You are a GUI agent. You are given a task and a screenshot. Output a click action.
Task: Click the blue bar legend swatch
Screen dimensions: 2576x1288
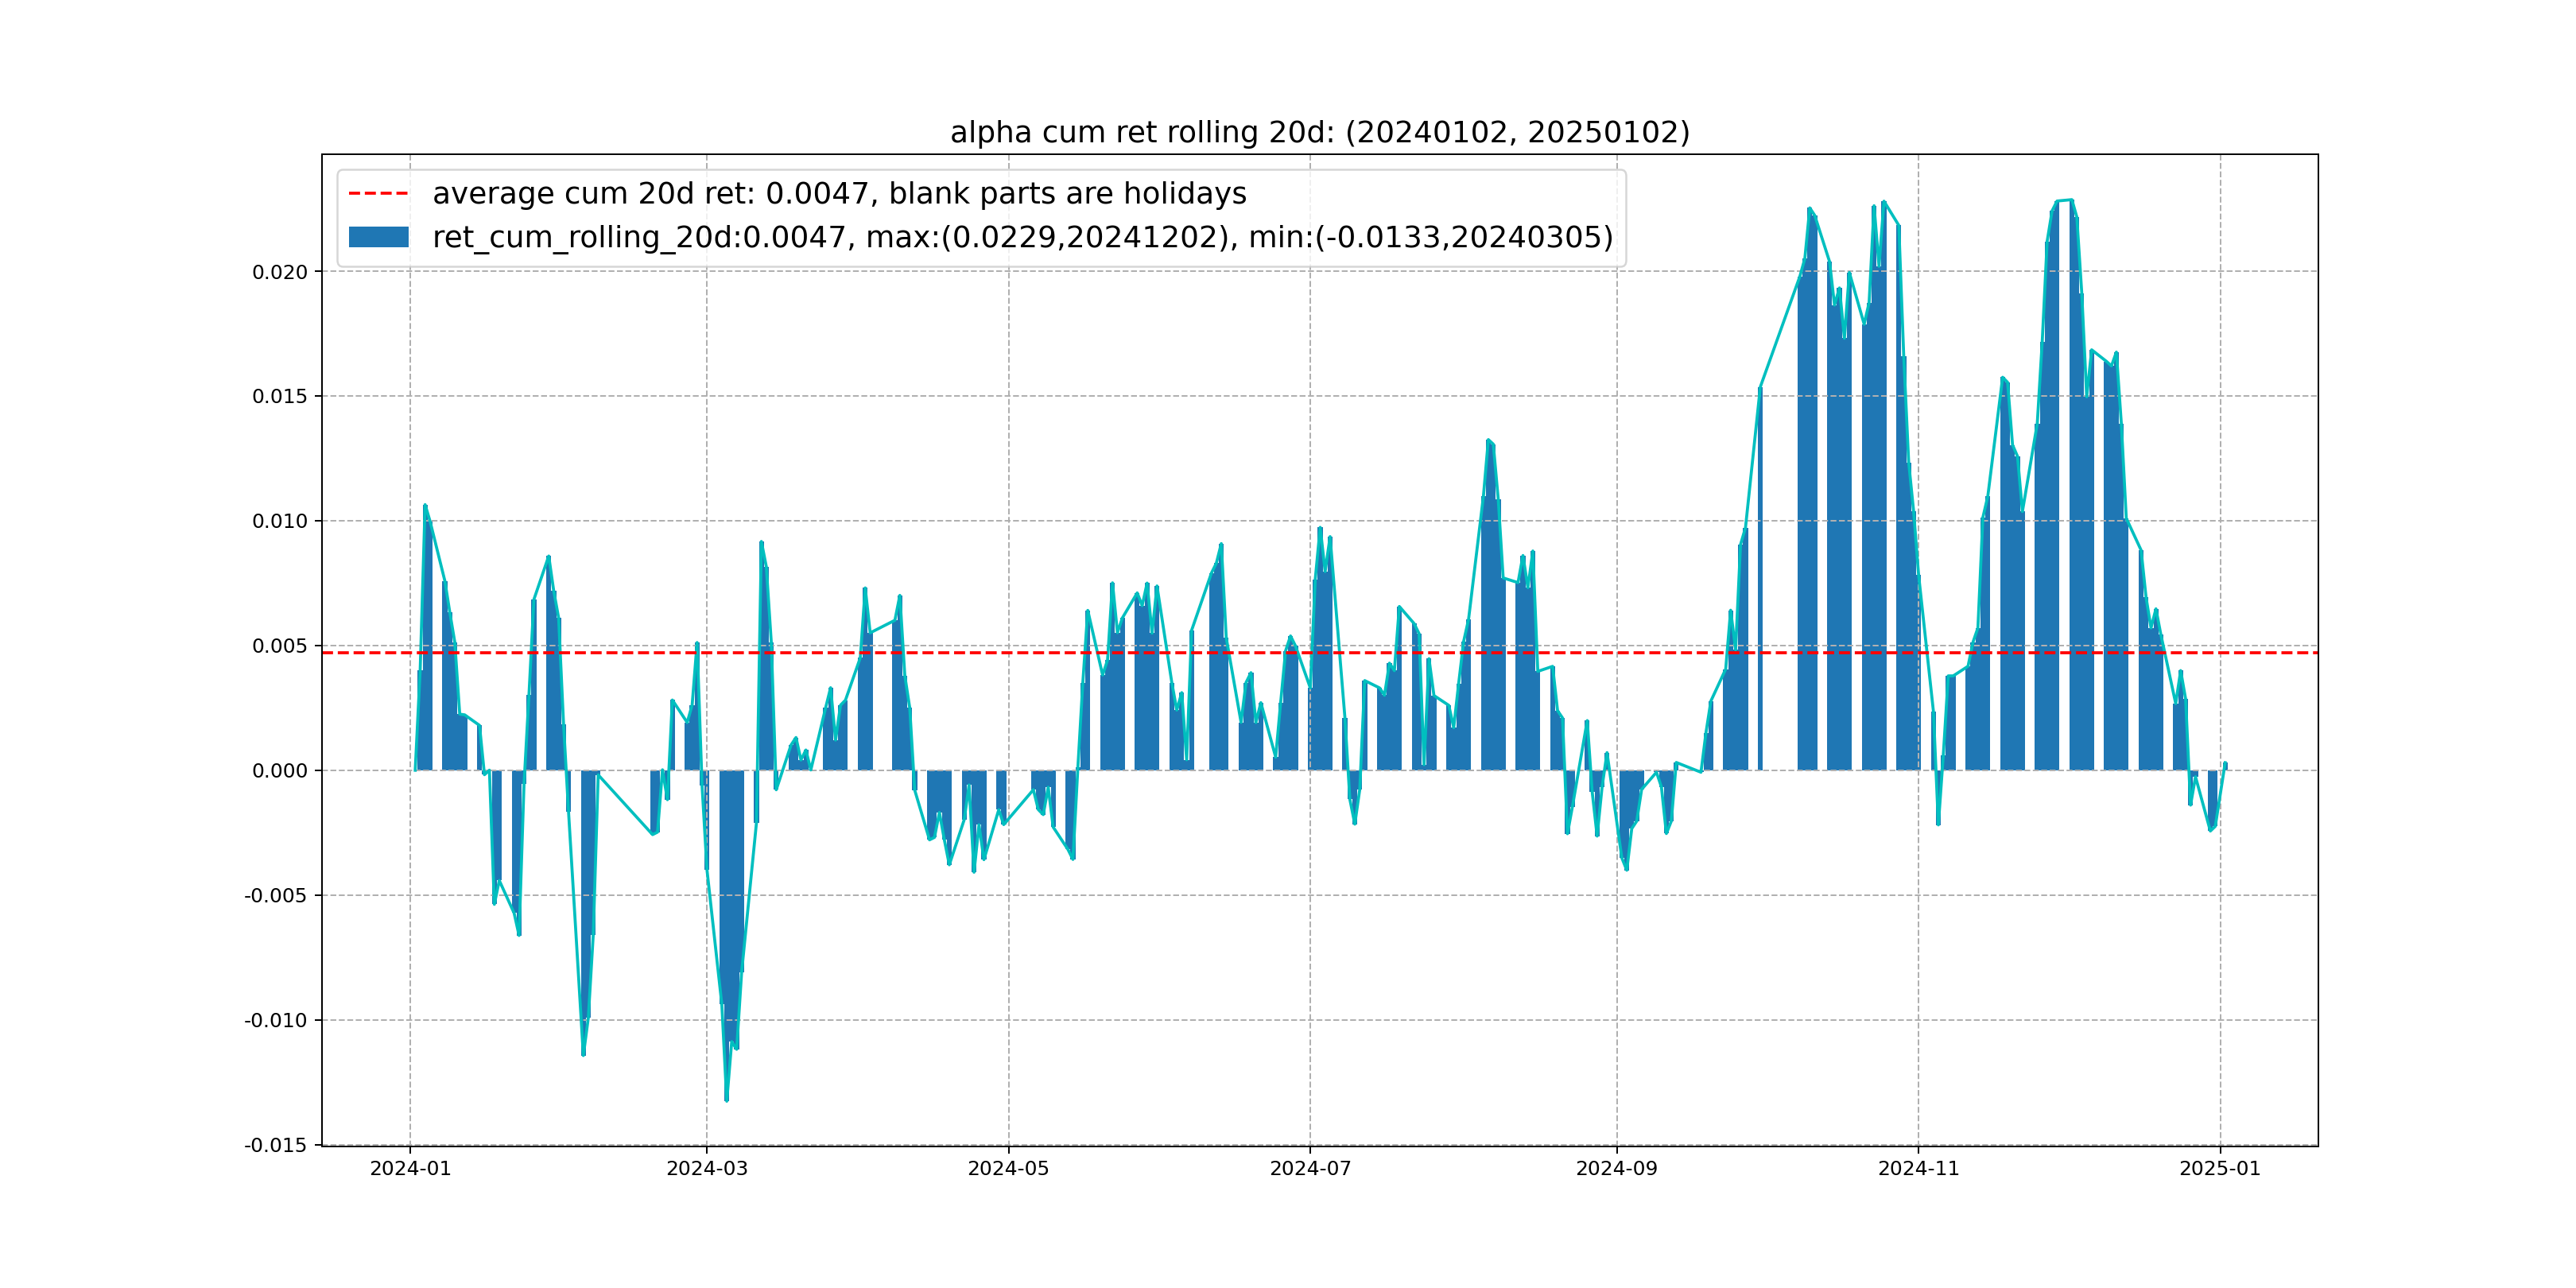click(378, 237)
